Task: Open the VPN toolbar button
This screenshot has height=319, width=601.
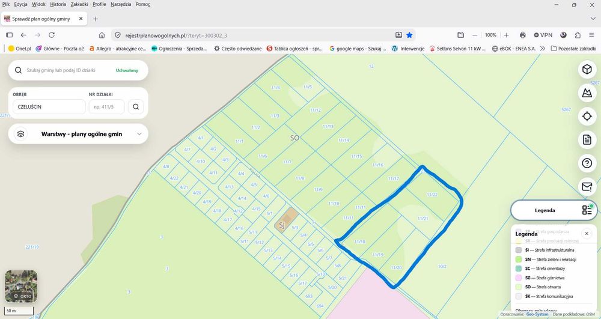Action: pos(543,35)
